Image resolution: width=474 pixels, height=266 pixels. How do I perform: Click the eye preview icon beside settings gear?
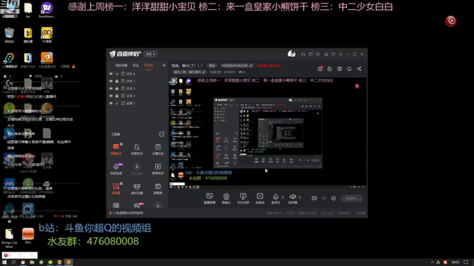point(324,198)
